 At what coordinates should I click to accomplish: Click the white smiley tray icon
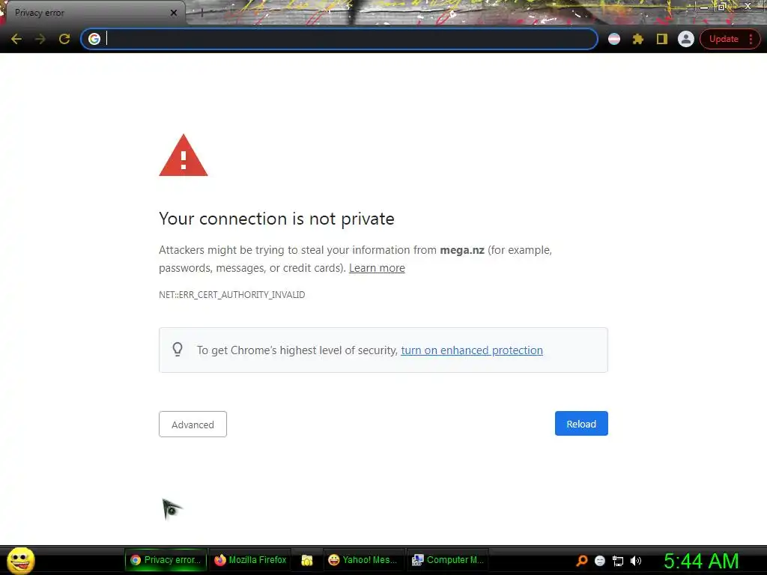[600, 561]
